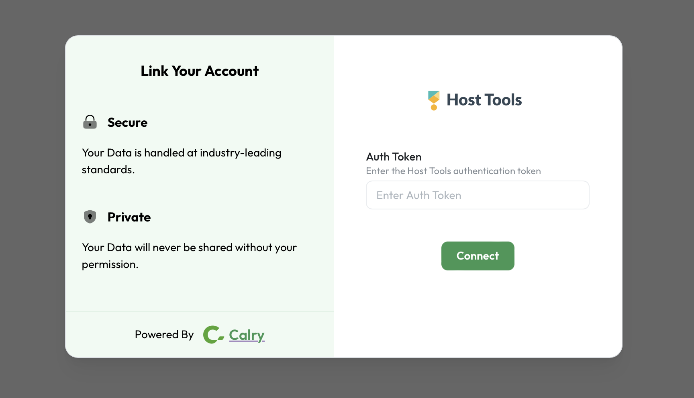Click the Powered By text
This screenshot has height=398, width=694.
coord(164,334)
